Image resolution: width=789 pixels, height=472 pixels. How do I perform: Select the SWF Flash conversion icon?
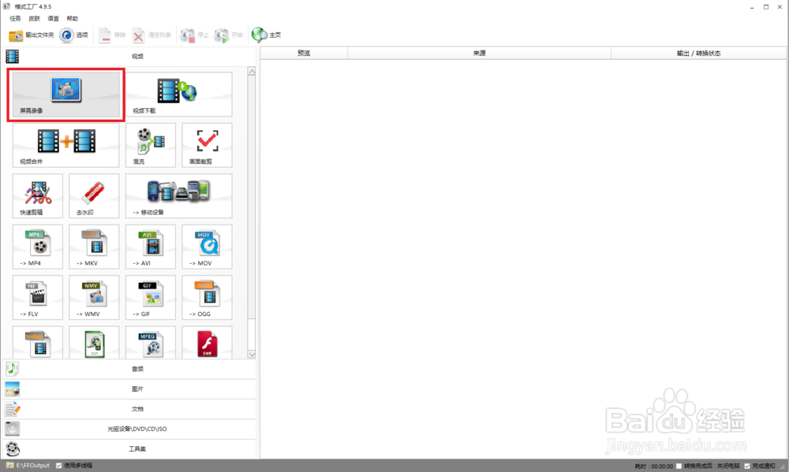207,343
